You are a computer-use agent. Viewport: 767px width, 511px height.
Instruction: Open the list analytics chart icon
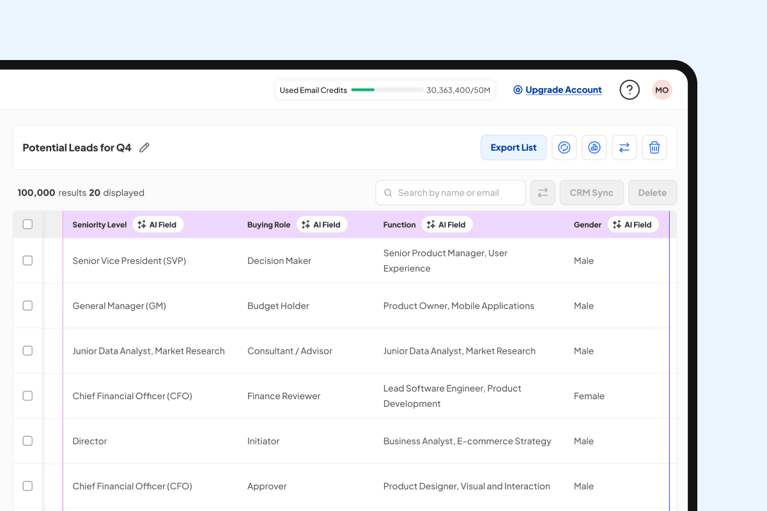[x=594, y=148]
